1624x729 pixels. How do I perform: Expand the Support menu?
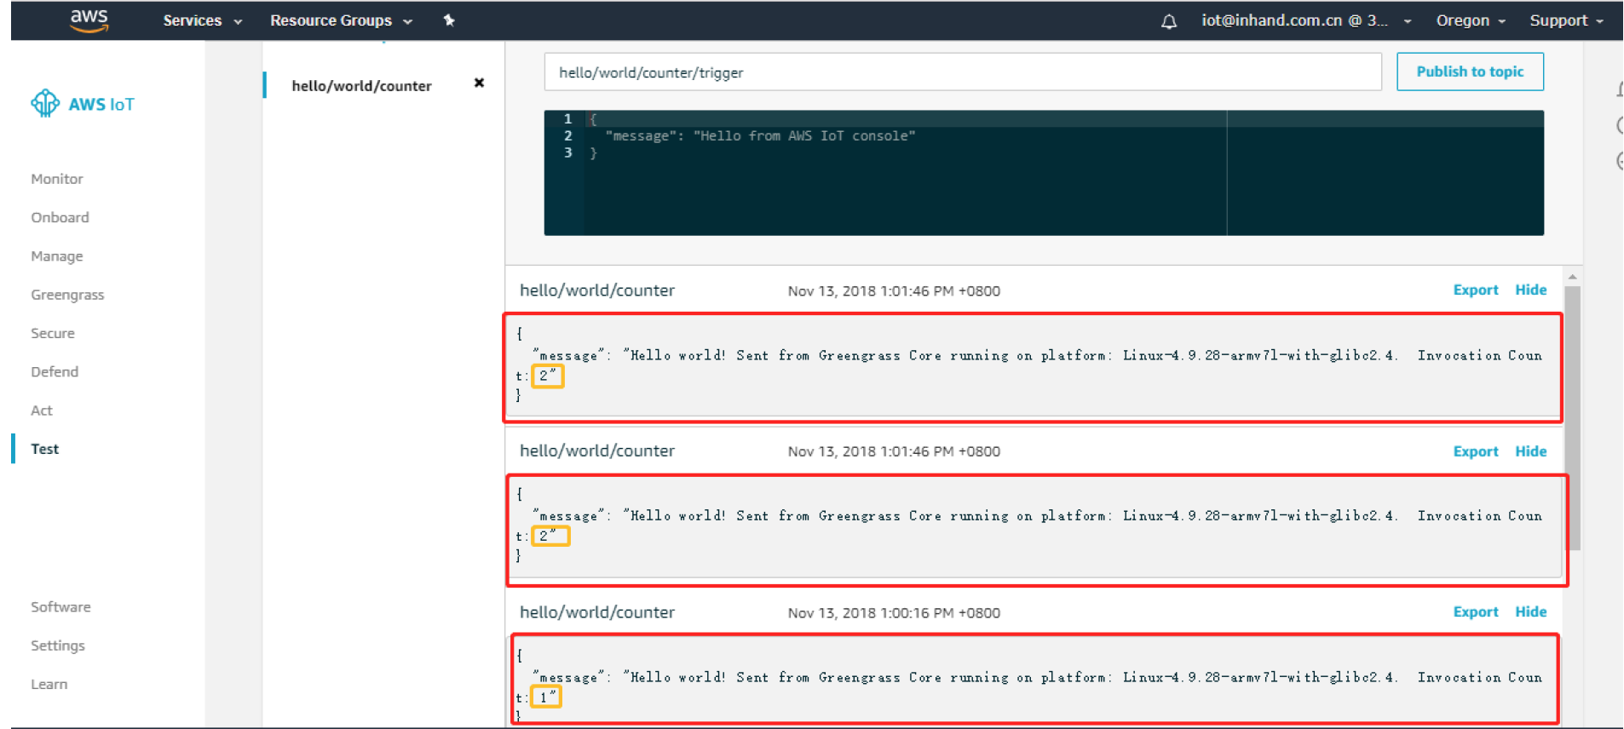(x=1566, y=20)
